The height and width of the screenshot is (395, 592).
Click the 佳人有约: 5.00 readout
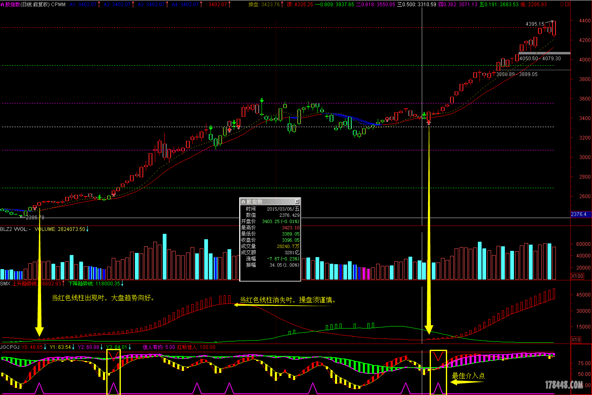point(159,347)
